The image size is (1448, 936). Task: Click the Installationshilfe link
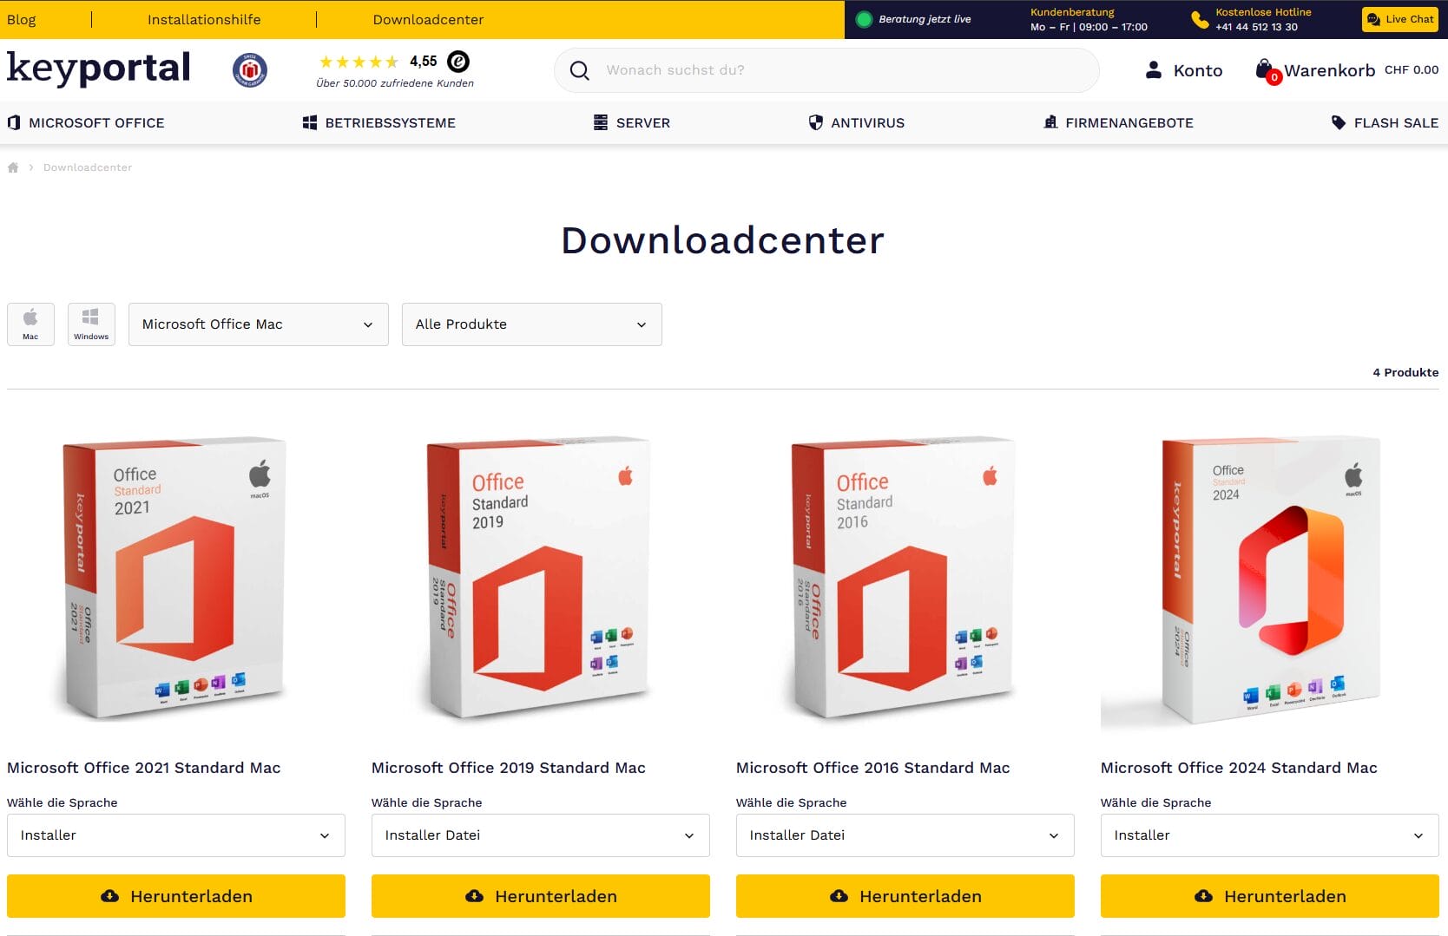204,19
